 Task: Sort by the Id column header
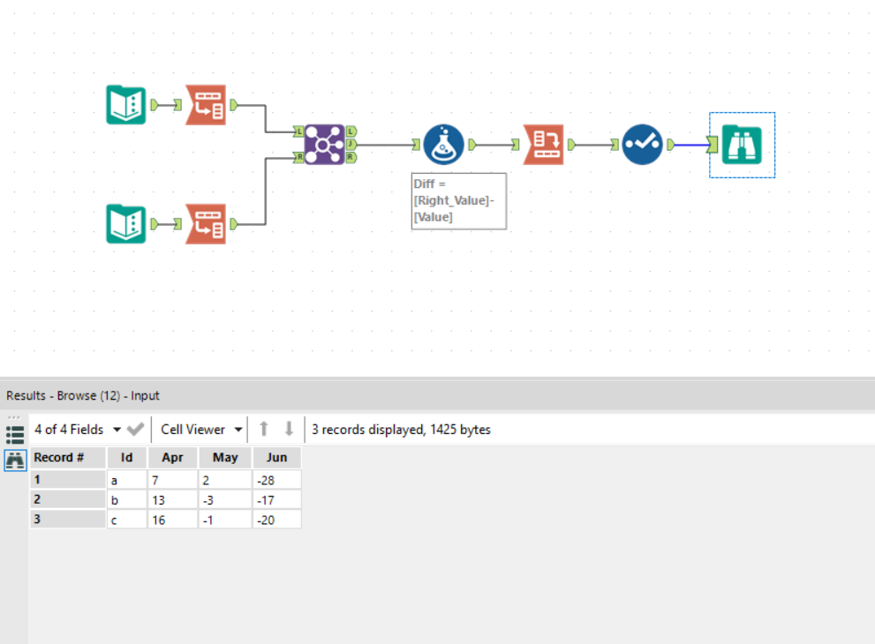click(127, 457)
